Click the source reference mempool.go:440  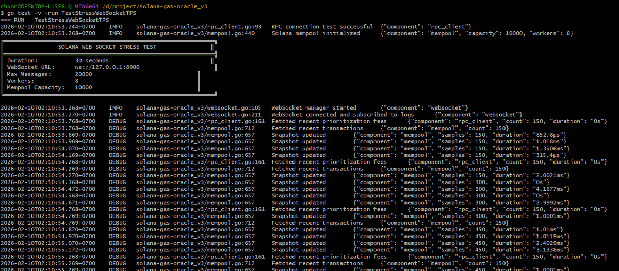coord(196,33)
